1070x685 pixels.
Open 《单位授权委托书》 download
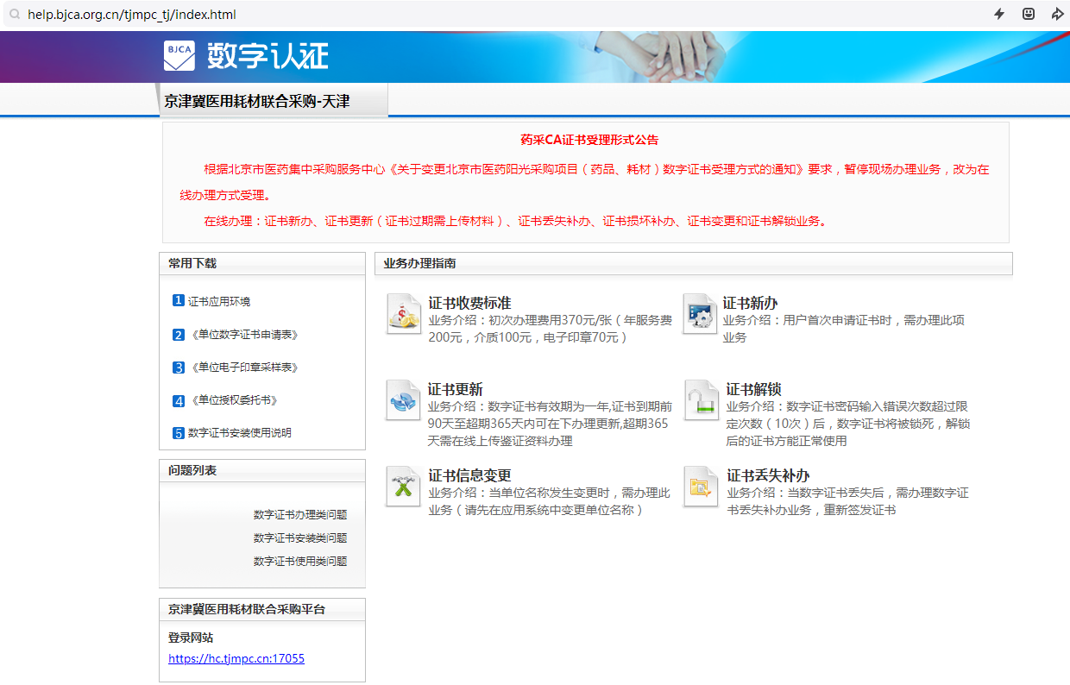tap(233, 400)
